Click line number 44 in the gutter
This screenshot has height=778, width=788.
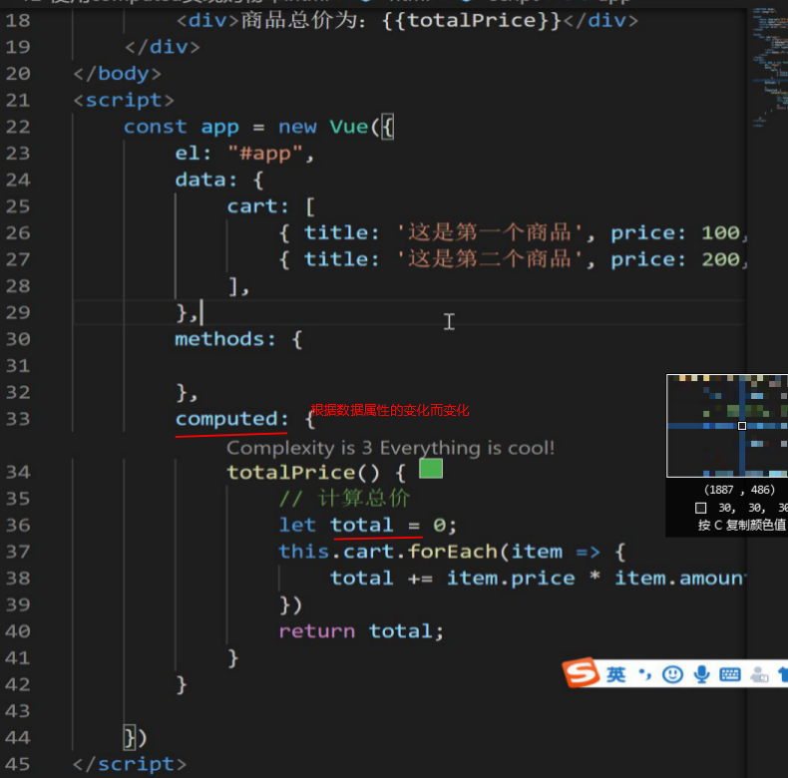click(18, 737)
